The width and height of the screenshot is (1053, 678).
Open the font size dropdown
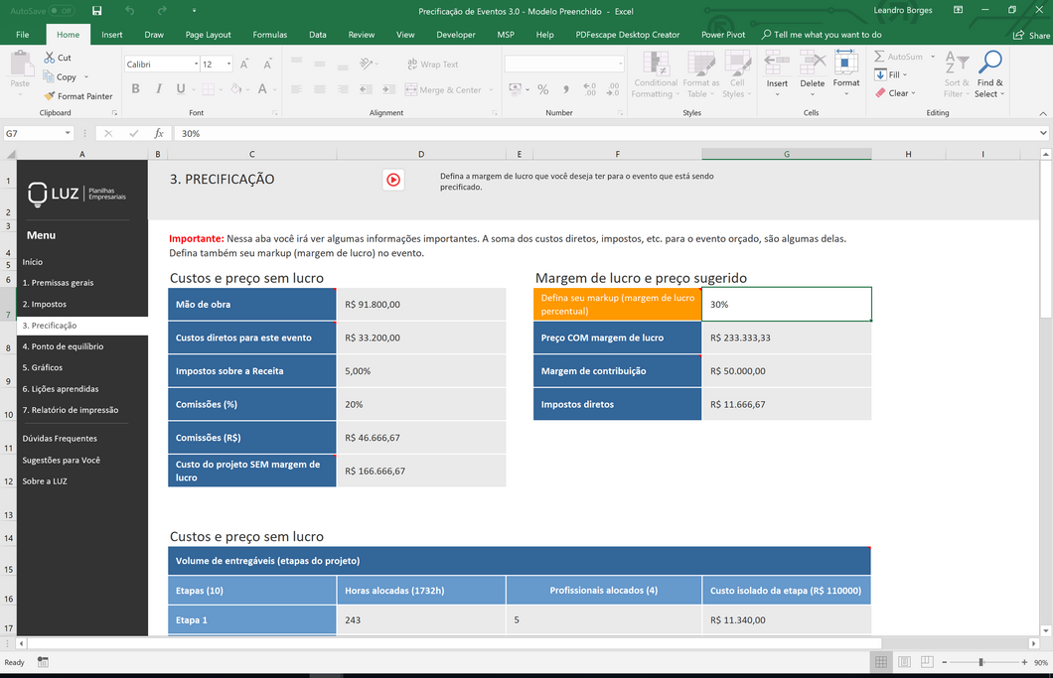[229, 65]
